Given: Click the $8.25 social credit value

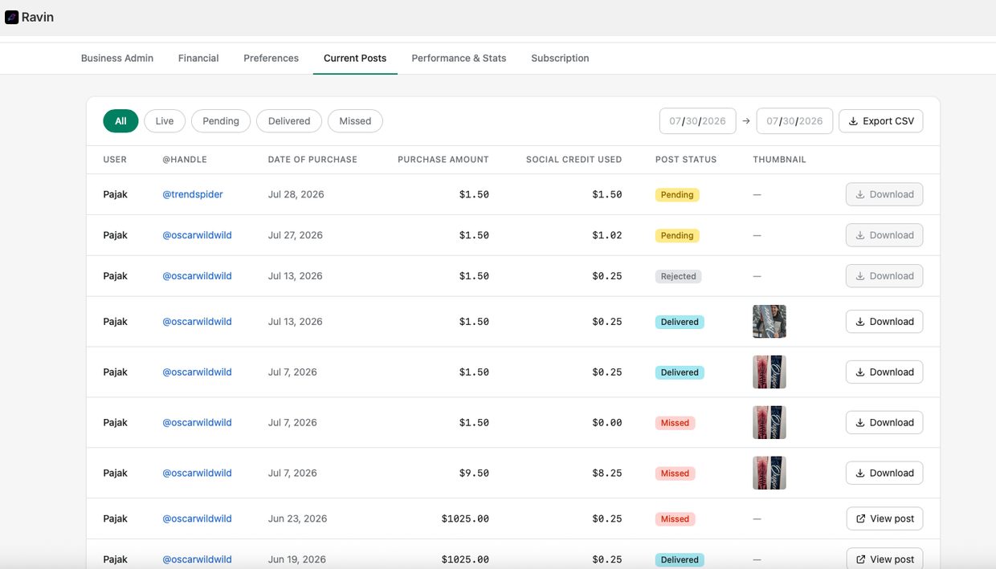Looking at the screenshot, I should pos(607,473).
